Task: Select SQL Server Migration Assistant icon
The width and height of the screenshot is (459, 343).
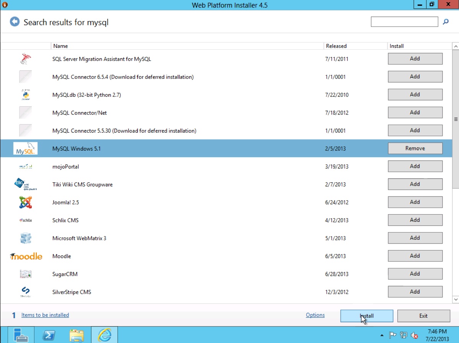Action: pyautogui.click(x=26, y=59)
